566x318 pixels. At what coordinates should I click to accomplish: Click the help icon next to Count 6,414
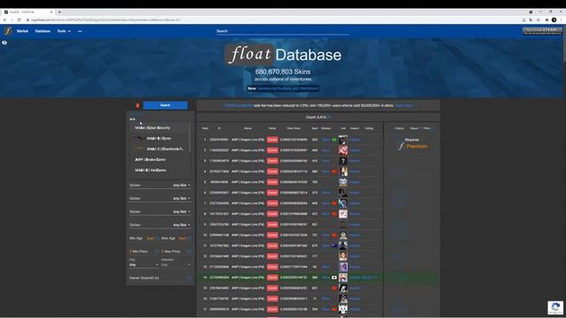[329, 117]
